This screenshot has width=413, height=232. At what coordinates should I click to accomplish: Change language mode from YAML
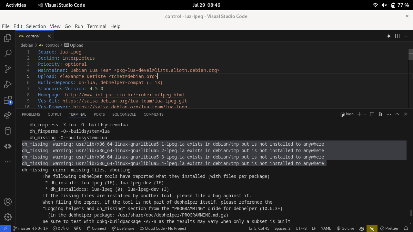326,228
